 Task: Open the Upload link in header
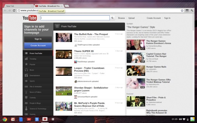tap(131, 18)
